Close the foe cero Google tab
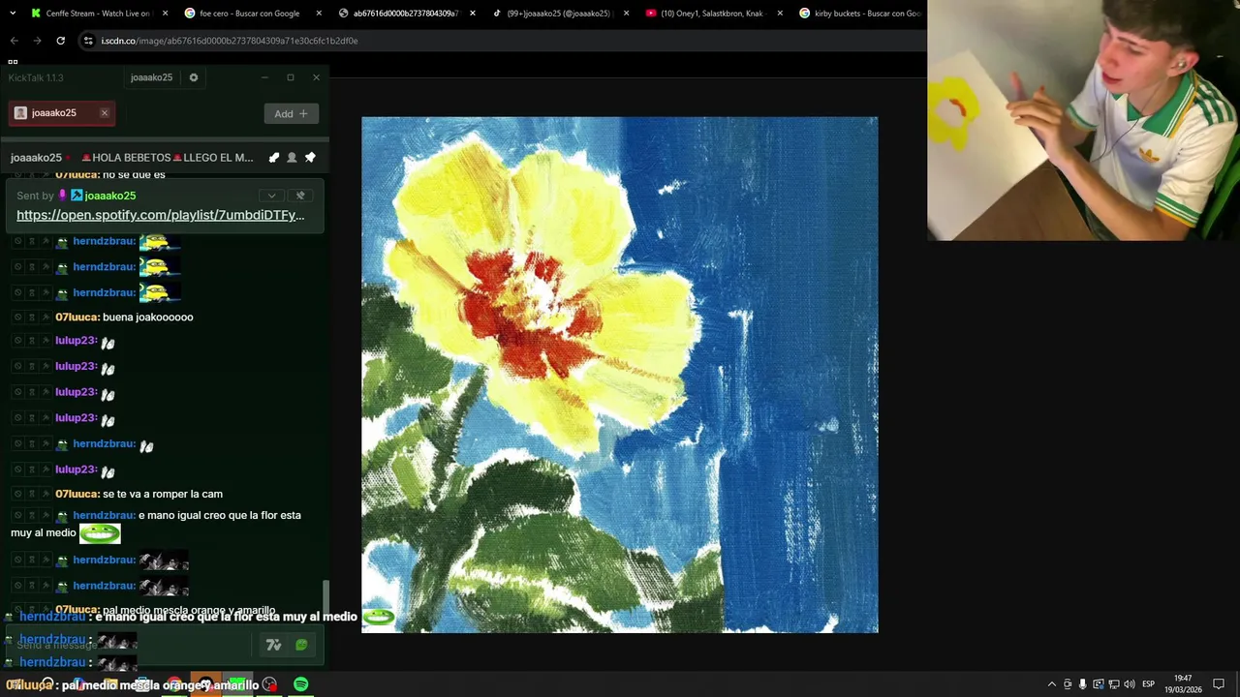 point(319,14)
